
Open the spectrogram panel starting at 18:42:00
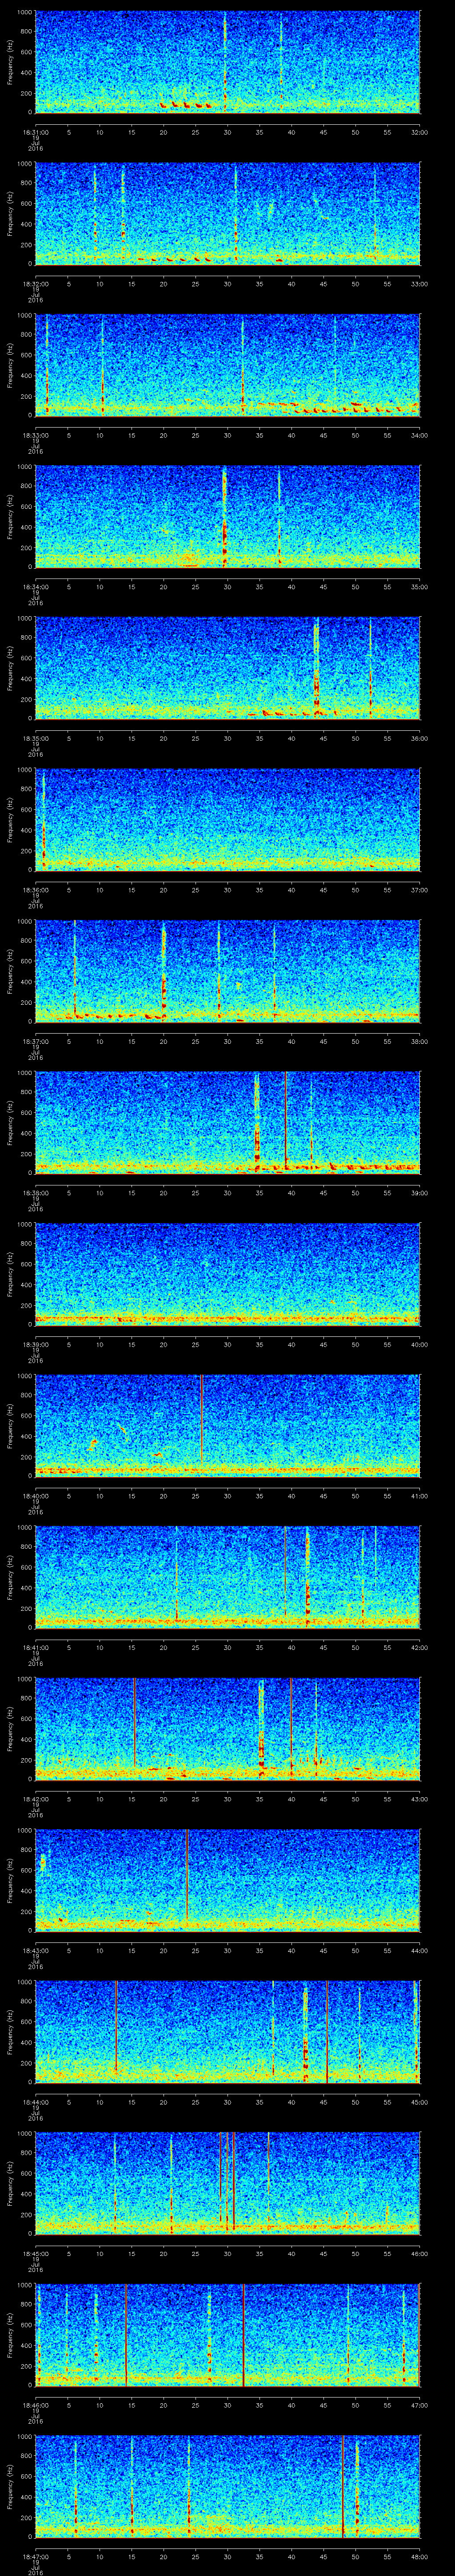coord(228,1729)
